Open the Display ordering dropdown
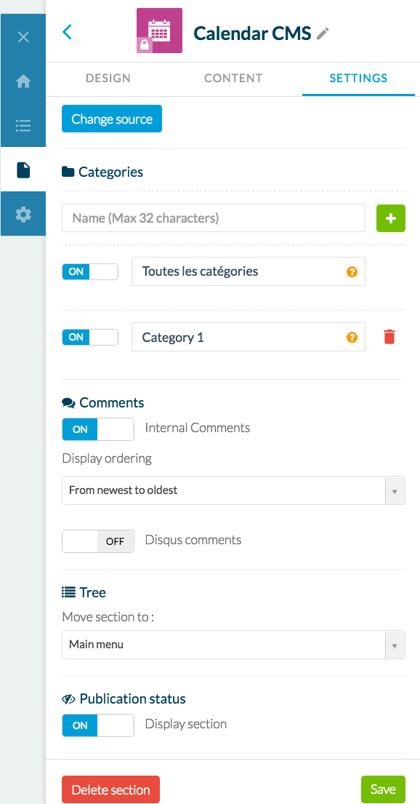 (x=233, y=490)
